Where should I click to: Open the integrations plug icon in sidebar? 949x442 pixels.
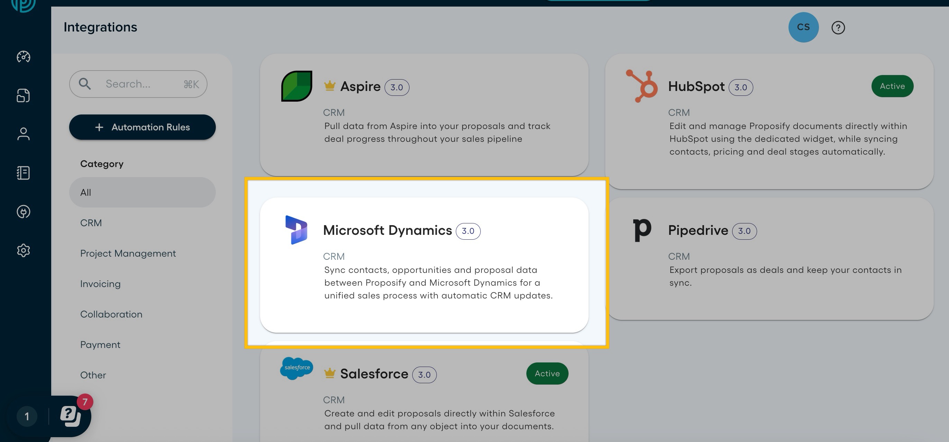[x=24, y=212]
